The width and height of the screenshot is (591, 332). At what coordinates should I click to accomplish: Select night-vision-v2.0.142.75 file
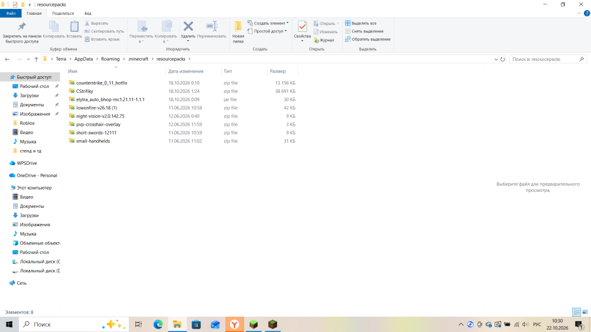click(x=100, y=116)
